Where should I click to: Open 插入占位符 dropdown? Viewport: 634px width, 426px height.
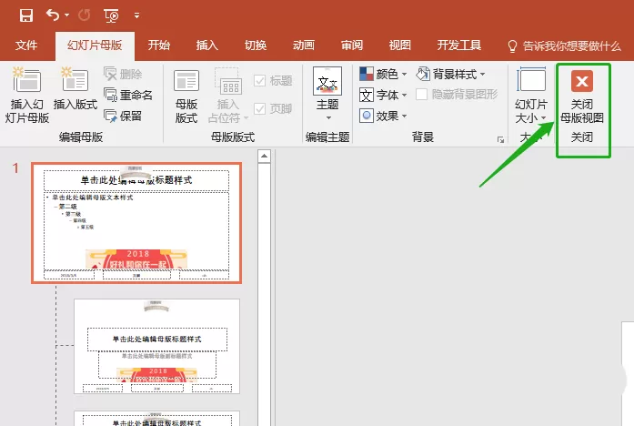(x=228, y=96)
